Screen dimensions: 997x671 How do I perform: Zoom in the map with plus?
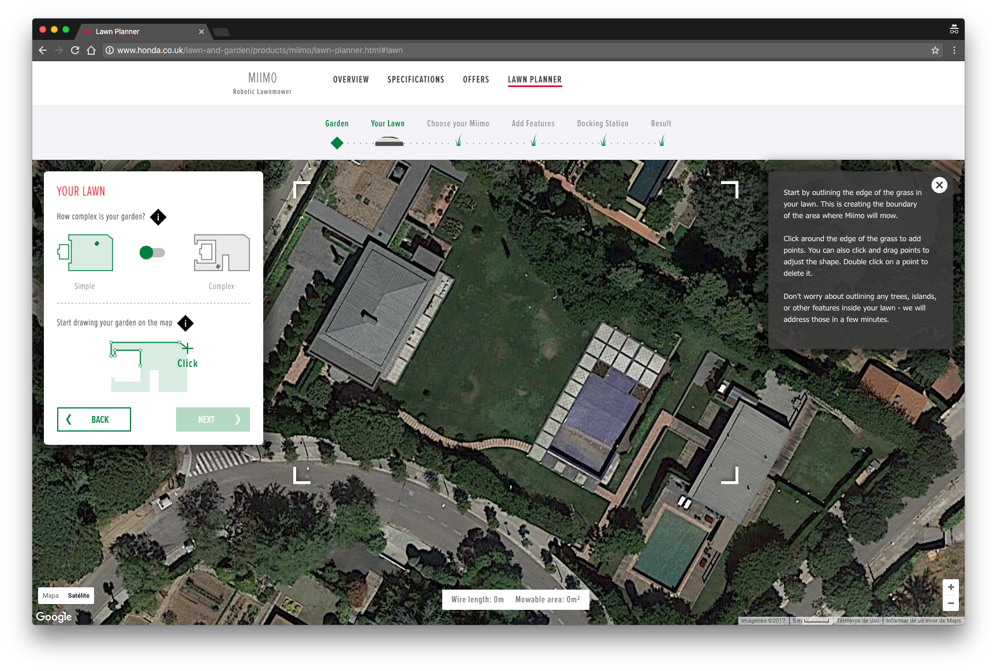pos(951,587)
